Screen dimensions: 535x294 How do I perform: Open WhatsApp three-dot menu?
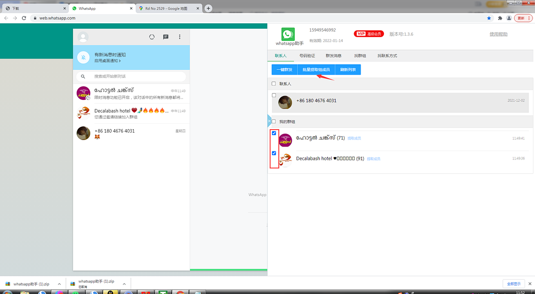pyautogui.click(x=180, y=37)
